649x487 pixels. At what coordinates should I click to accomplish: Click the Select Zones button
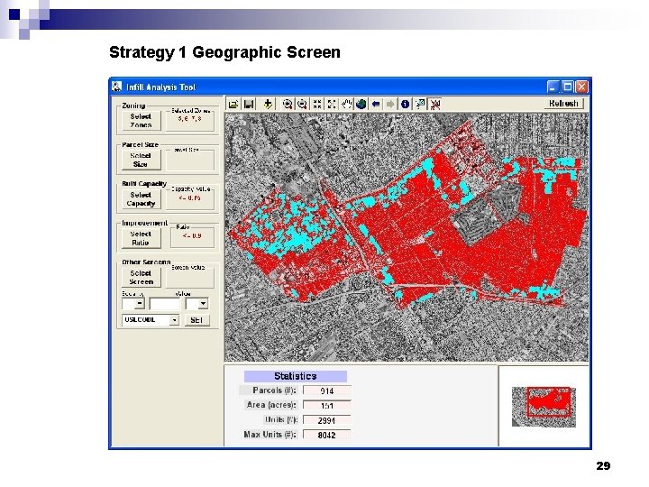tap(141, 121)
